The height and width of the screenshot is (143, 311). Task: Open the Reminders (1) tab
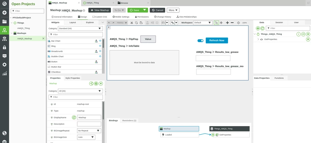(x=129, y=120)
